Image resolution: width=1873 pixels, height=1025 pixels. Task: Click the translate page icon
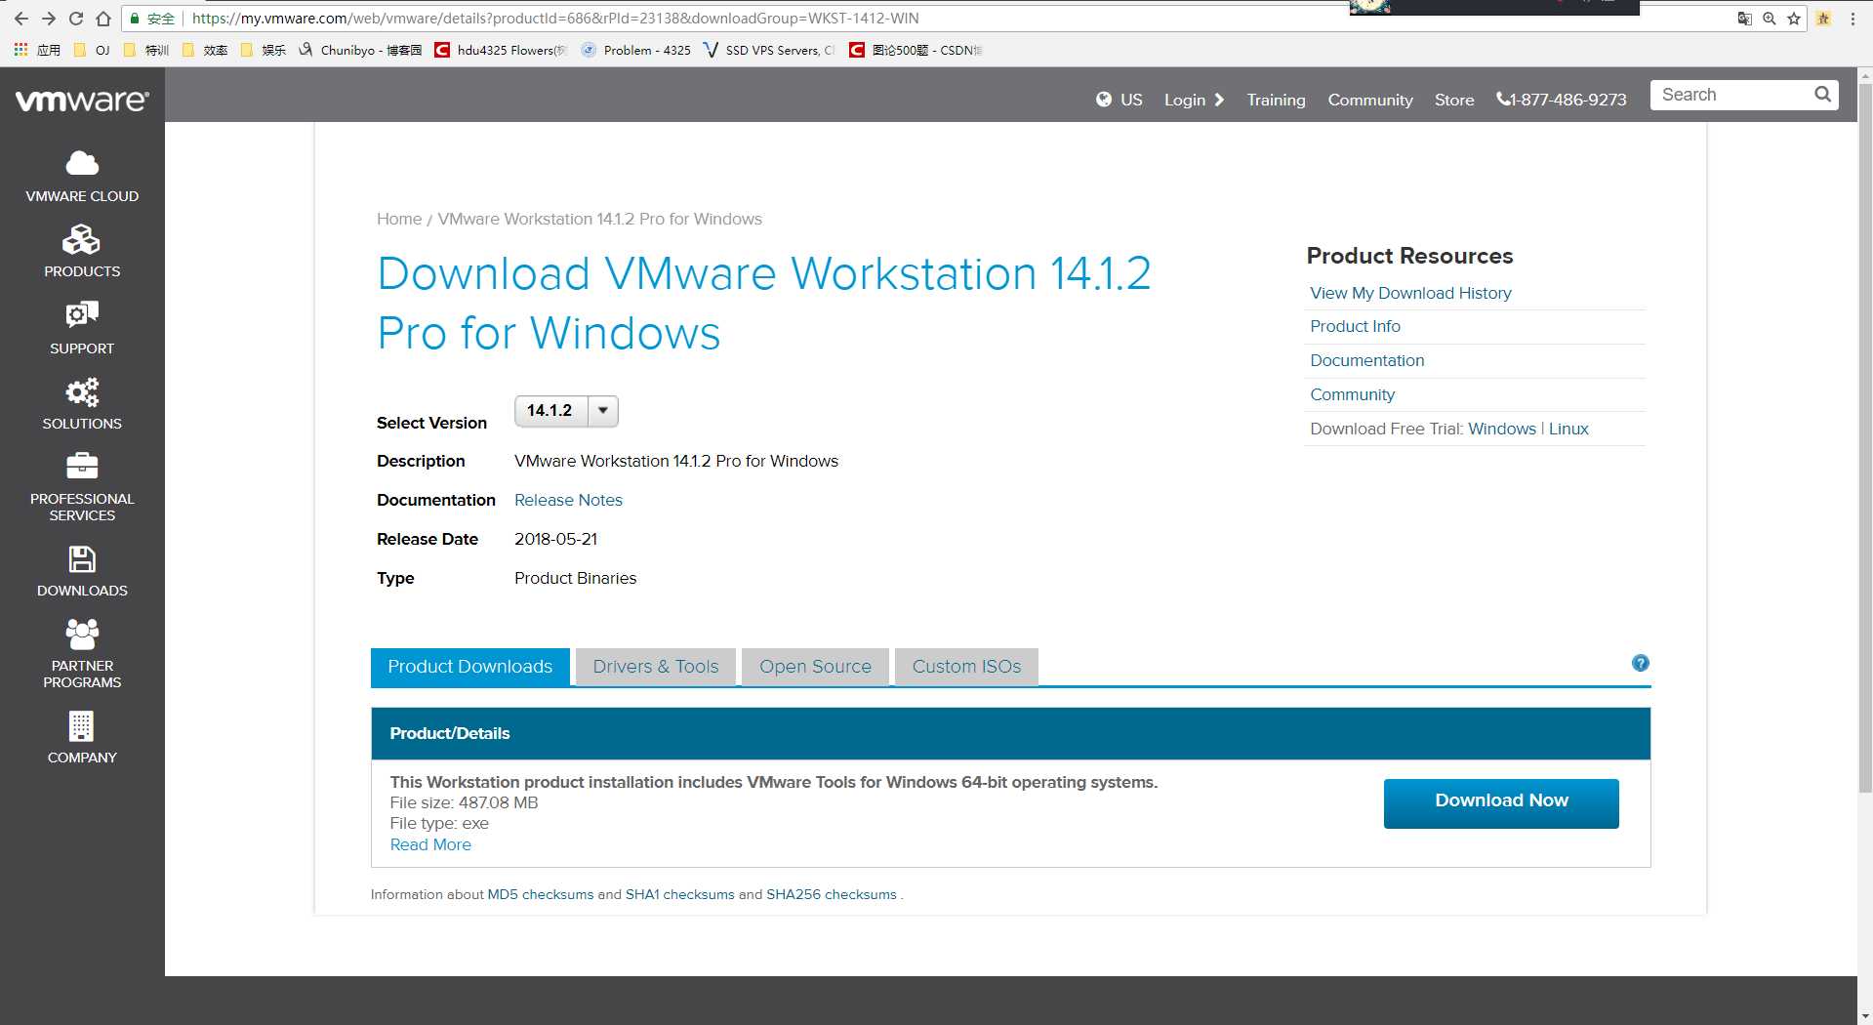pos(1744,19)
